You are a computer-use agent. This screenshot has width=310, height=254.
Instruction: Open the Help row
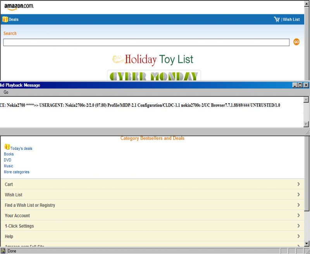point(152,236)
